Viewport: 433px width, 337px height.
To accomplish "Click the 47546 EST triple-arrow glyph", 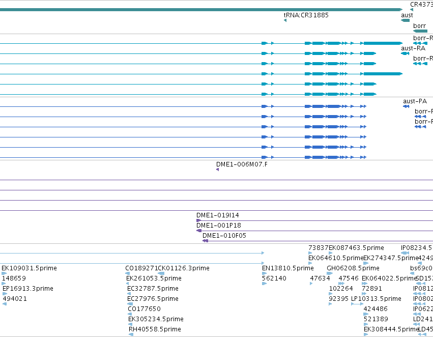I will tap(341, 284).
